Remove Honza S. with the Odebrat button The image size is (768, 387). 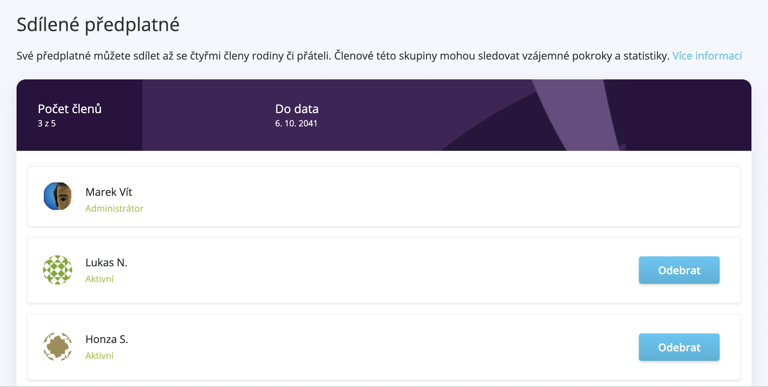point(679,347)
